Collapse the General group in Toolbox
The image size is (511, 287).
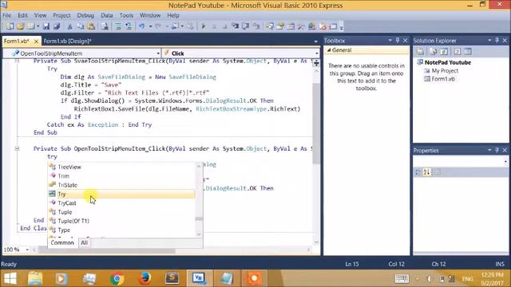pyautogui.click(x=329, y=49)
